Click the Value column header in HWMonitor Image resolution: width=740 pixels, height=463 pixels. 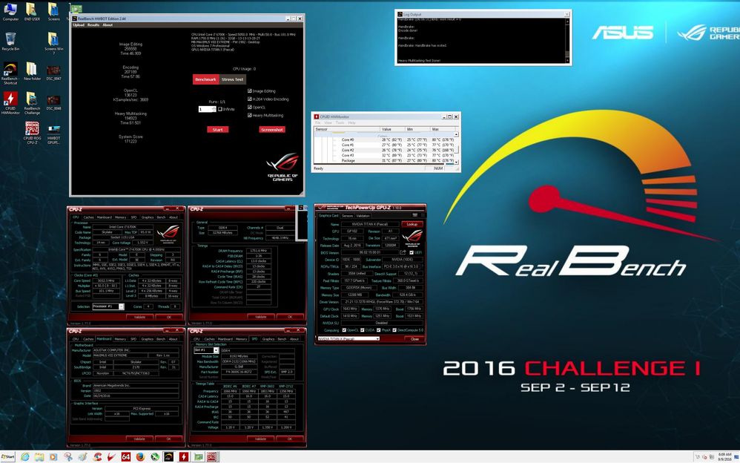[393, 129]
